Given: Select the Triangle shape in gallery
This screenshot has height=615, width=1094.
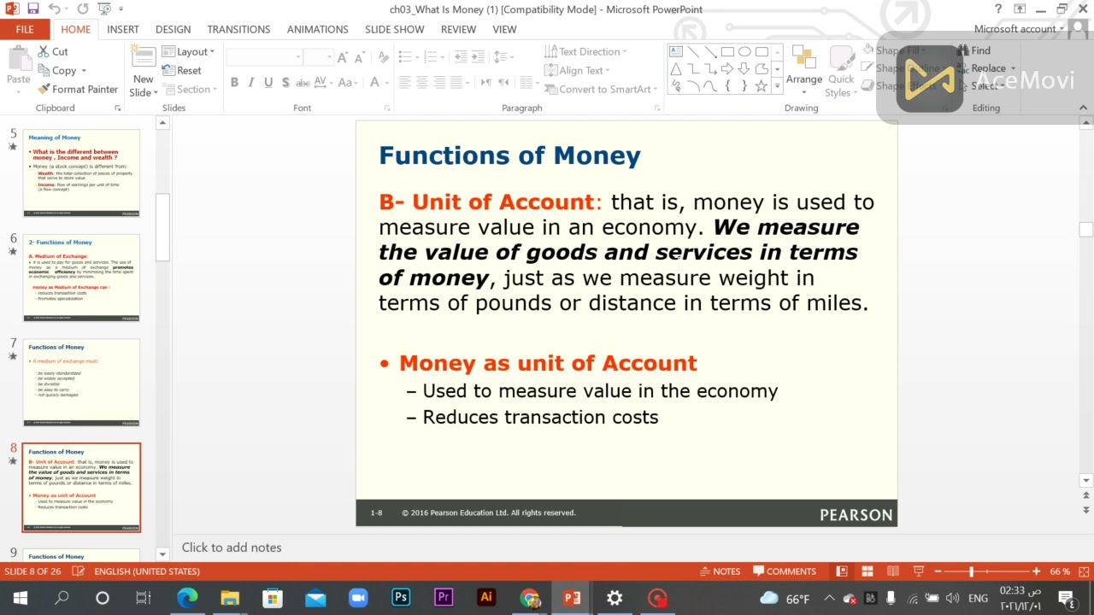Looking at the screenshot, I should point(676,68).
